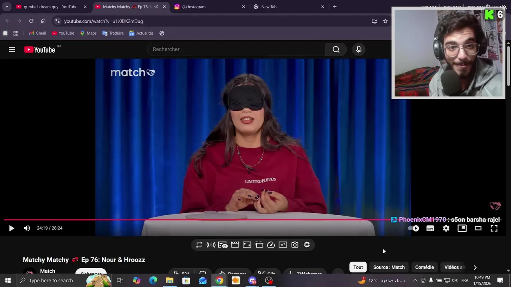Switch to the New Tab tab
The width and height of the screenshot is (511, 287).
click(289, 7)
